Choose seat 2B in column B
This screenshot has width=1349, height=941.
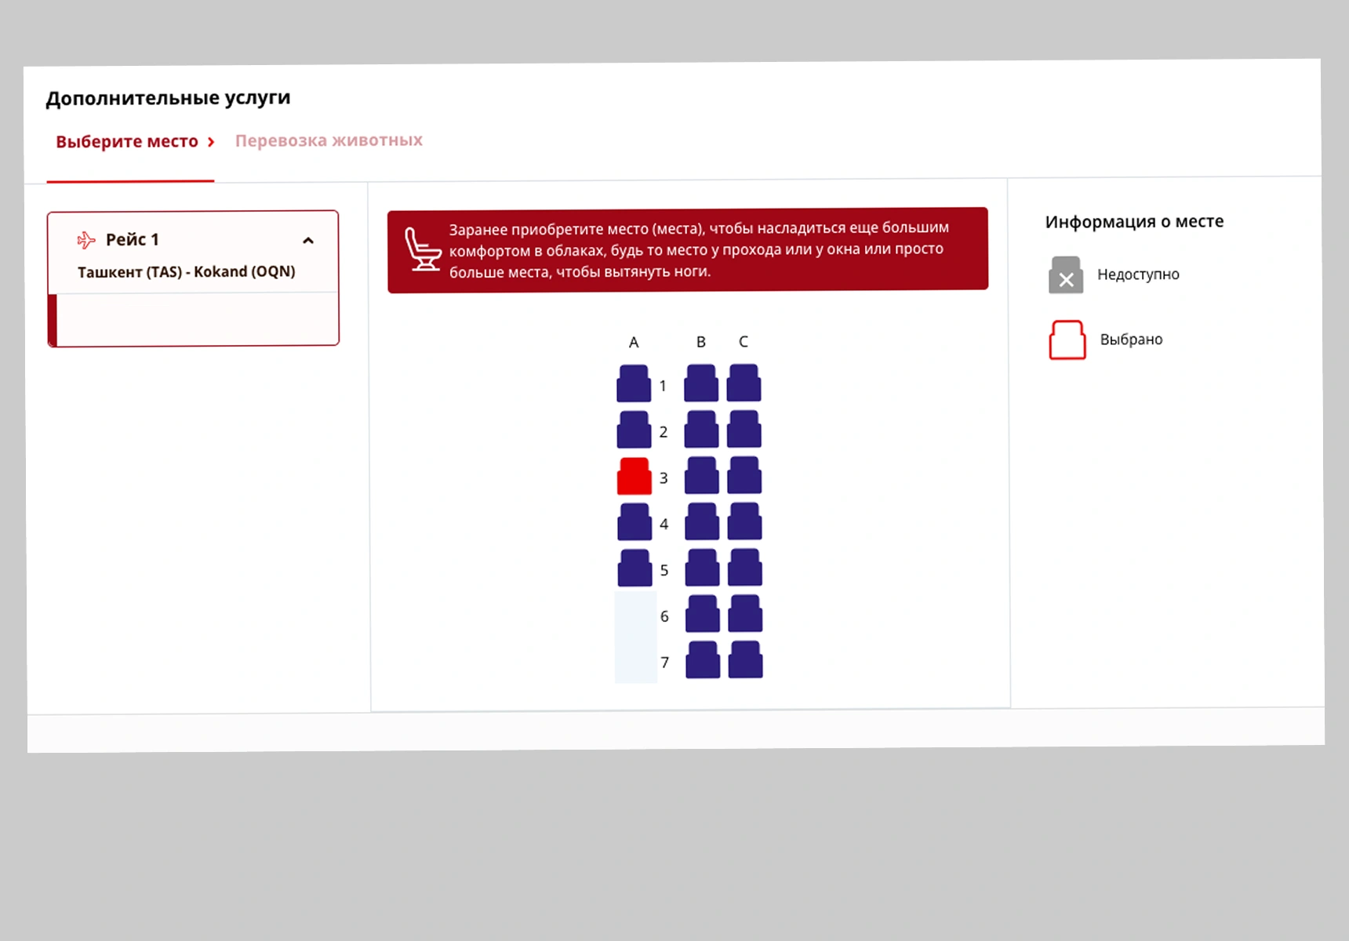[702, 429]
